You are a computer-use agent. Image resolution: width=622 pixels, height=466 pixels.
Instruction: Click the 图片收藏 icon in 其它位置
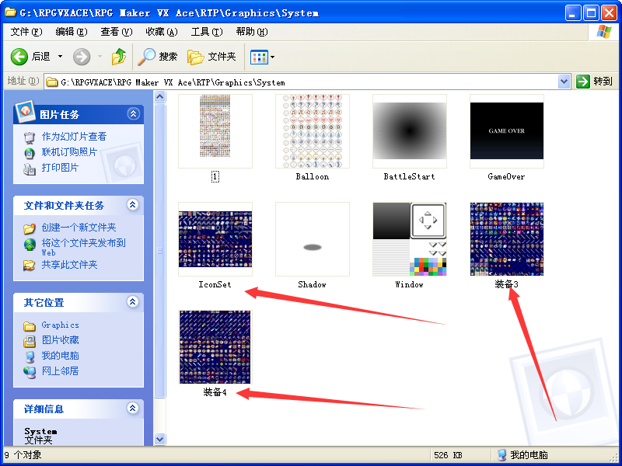pos(30,341)
